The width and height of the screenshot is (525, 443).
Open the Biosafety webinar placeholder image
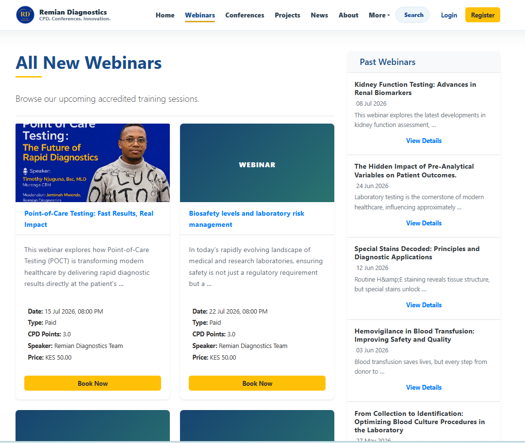pyautogui.click(x=257, y=163)
